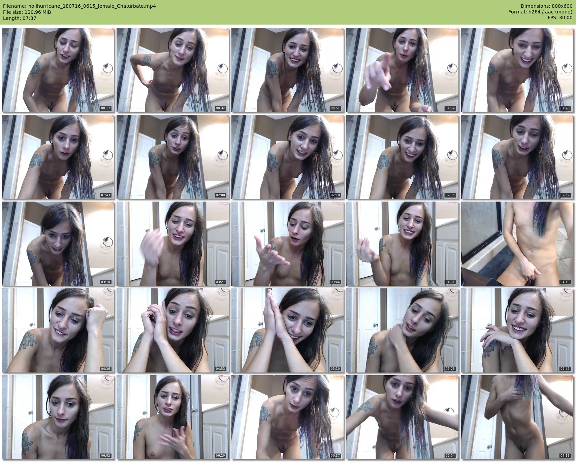The width and height of the screenshot is (576, 462).
Task: Click the File size 120.96 MiB text
Action: pyautogui.click(x=27, y=12)
